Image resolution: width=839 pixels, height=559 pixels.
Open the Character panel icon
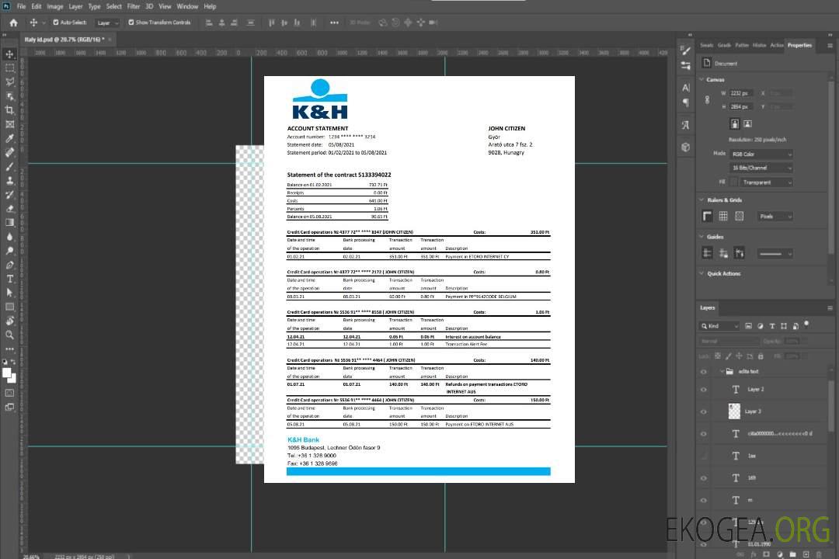(686, 88)
